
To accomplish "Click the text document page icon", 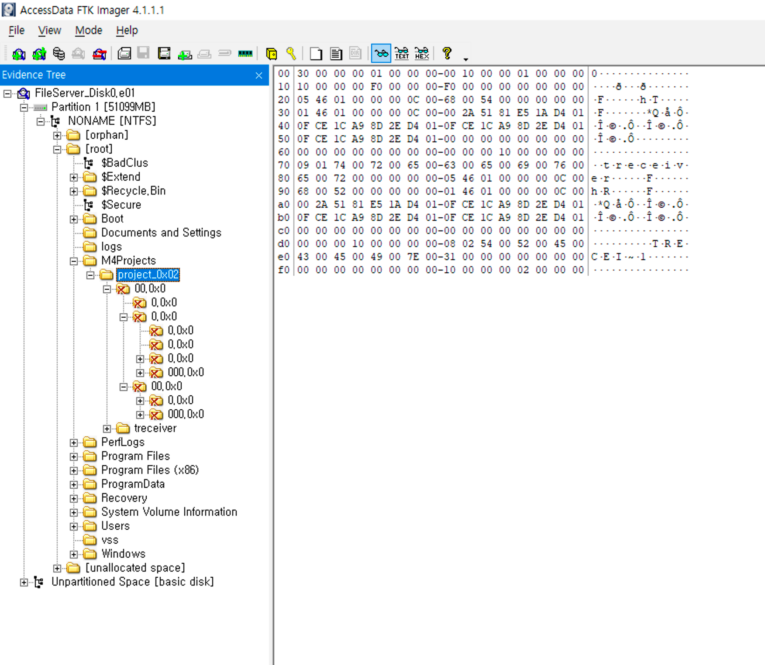I will (336, 54).
